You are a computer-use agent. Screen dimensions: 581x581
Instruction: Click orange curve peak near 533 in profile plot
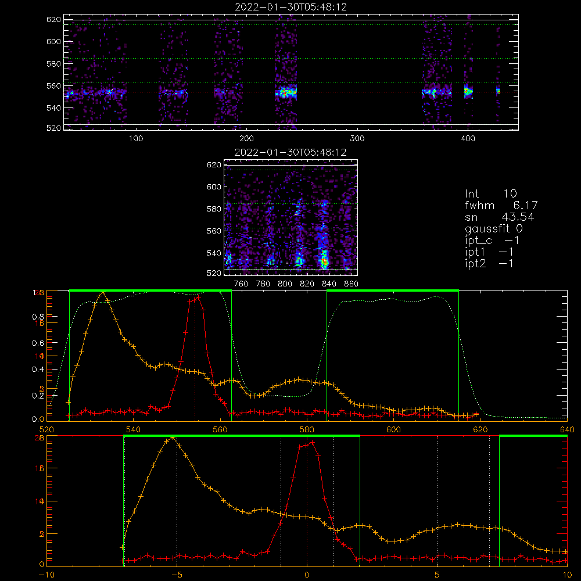click(103, 293)
